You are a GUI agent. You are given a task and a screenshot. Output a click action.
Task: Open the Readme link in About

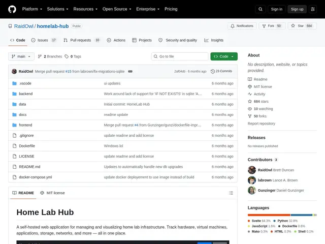pyautogui.click(x=257, y=79)
